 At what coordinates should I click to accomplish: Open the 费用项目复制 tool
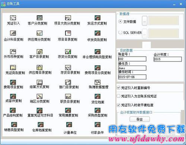point(13,82)
